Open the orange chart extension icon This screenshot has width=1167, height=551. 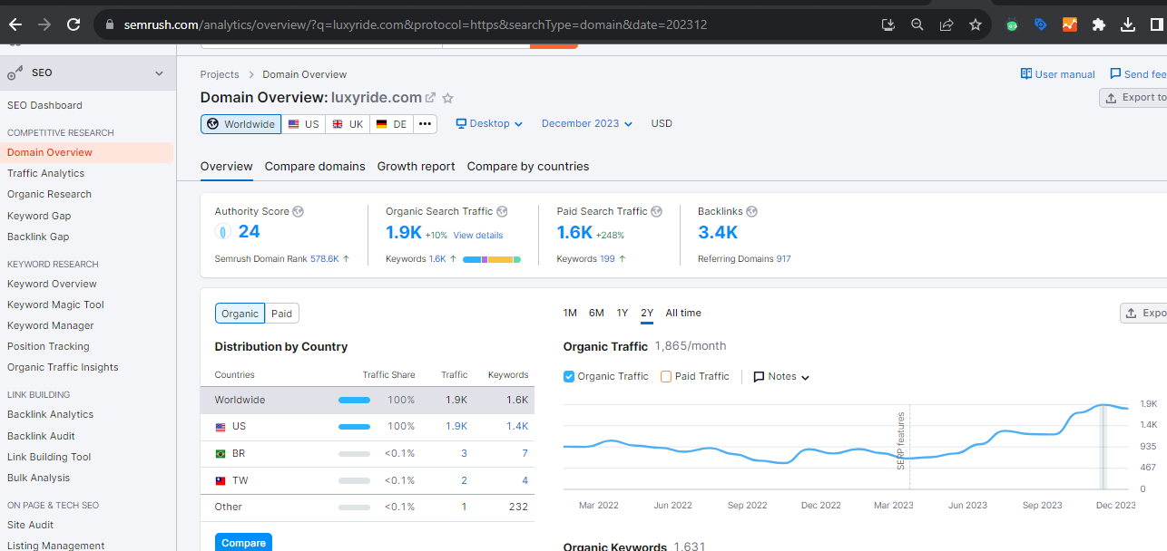click(1070, 24)
